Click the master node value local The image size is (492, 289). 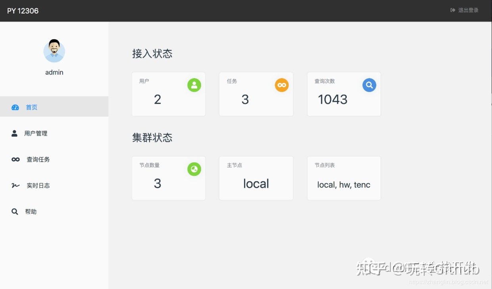(256, 183)
